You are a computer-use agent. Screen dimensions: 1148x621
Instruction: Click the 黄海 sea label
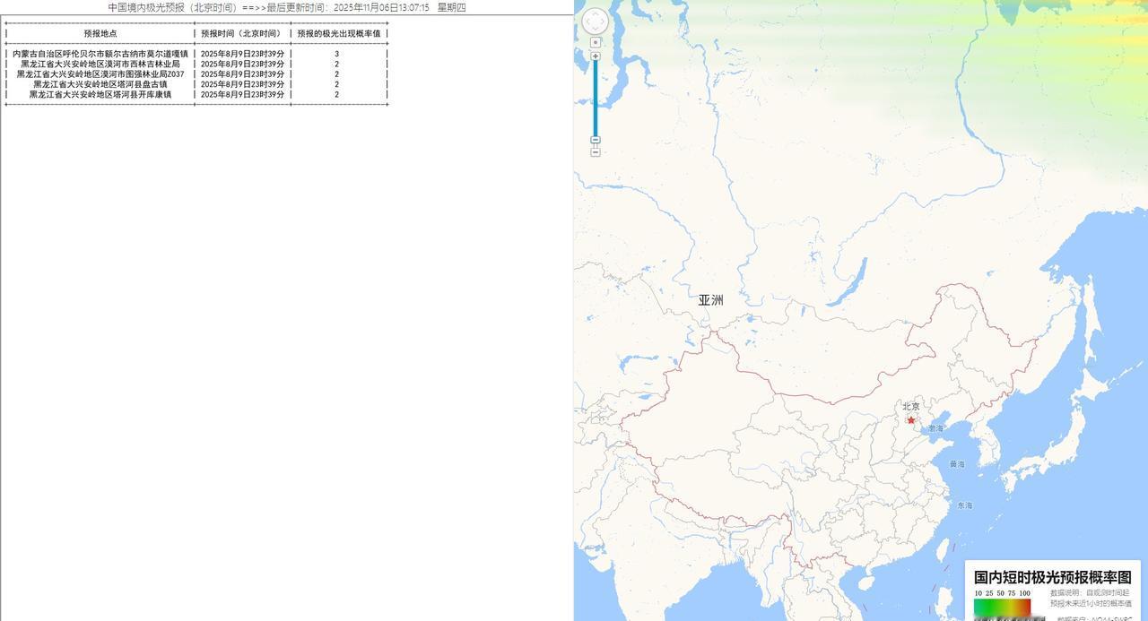tap(957, 464)
